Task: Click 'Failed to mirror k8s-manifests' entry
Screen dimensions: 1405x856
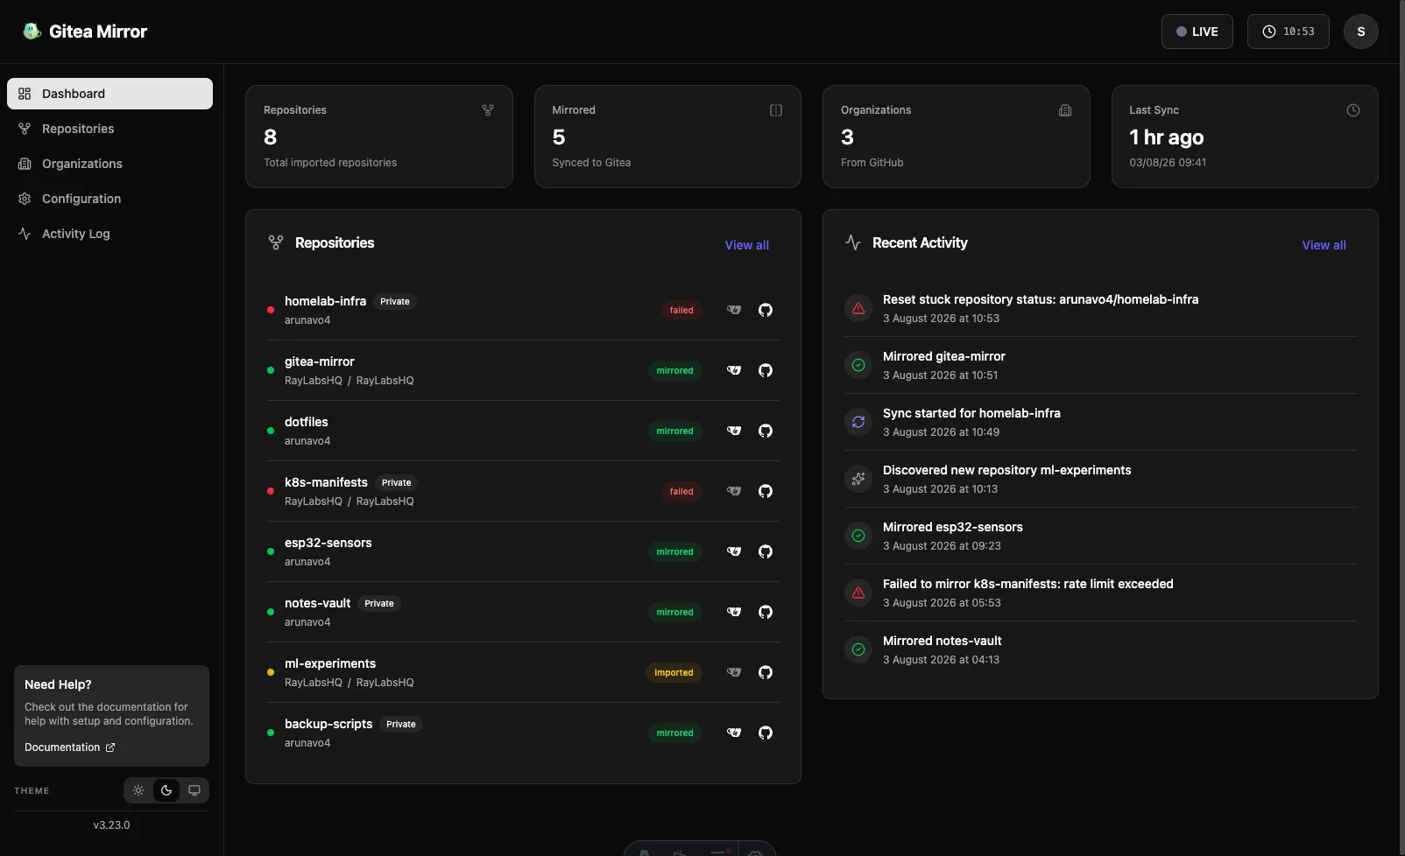Action: click(1100, 593)
